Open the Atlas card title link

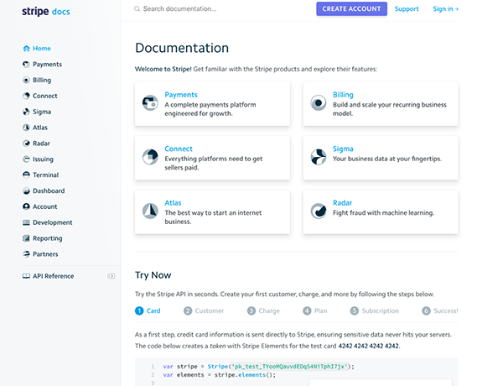(x=173, y=202)
